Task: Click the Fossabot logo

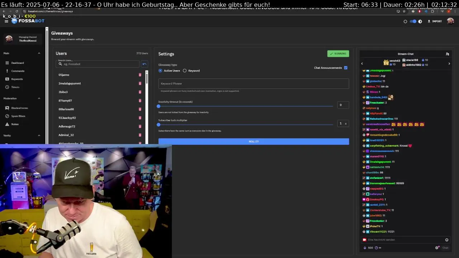Action: [28, 21]
